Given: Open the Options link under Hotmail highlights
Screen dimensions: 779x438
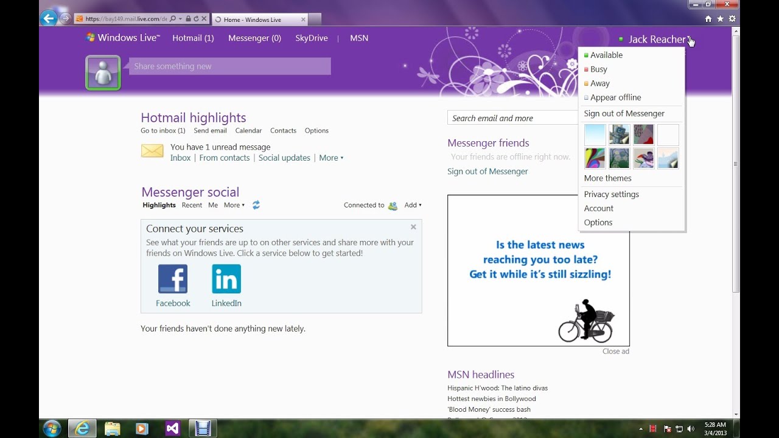Looking at the screenshot, I should click(316, 131).
